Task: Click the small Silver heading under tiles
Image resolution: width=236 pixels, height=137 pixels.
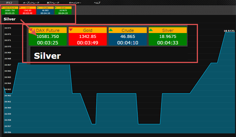Action: tap(10, 19)
